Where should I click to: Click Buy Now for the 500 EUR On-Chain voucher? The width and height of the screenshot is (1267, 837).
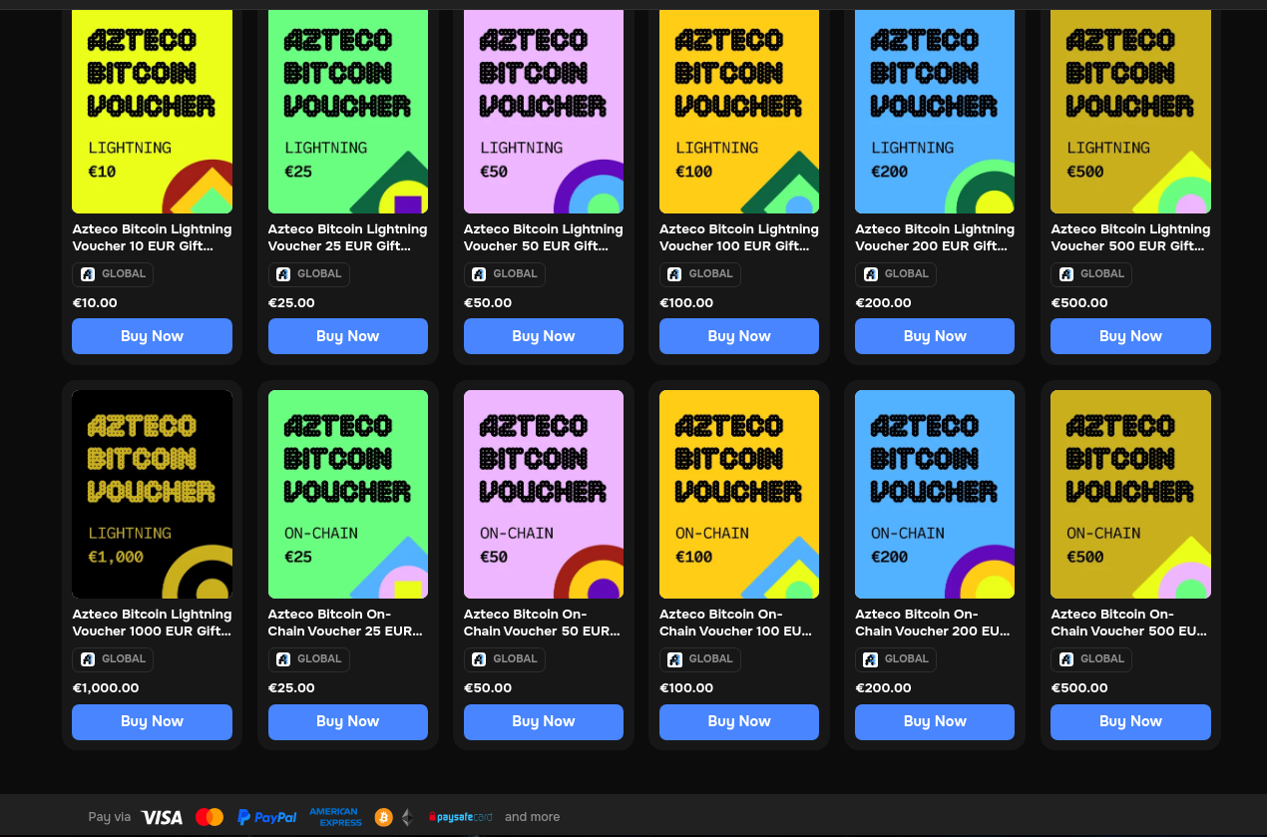[x=1130, y=721]
